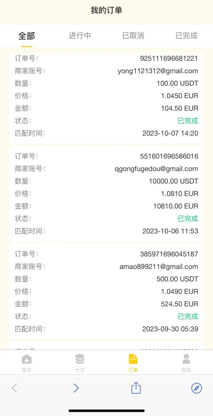
Task: Tap merchant email amao899211@gmail.com
Action: point(159,266)
